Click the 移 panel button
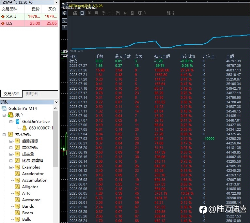250x223 pixels. click(x=65, y=13)
